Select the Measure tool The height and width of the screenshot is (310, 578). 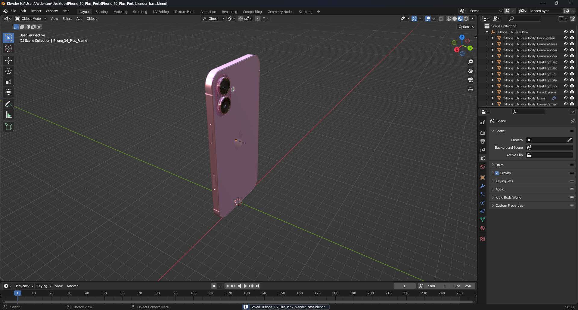point(8,115)
